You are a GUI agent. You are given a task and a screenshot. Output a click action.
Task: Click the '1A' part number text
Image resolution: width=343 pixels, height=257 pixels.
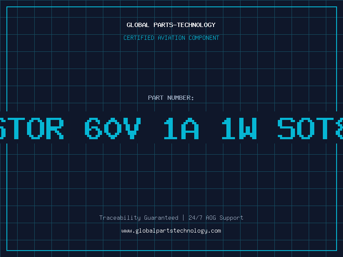(x=181, y=128)
